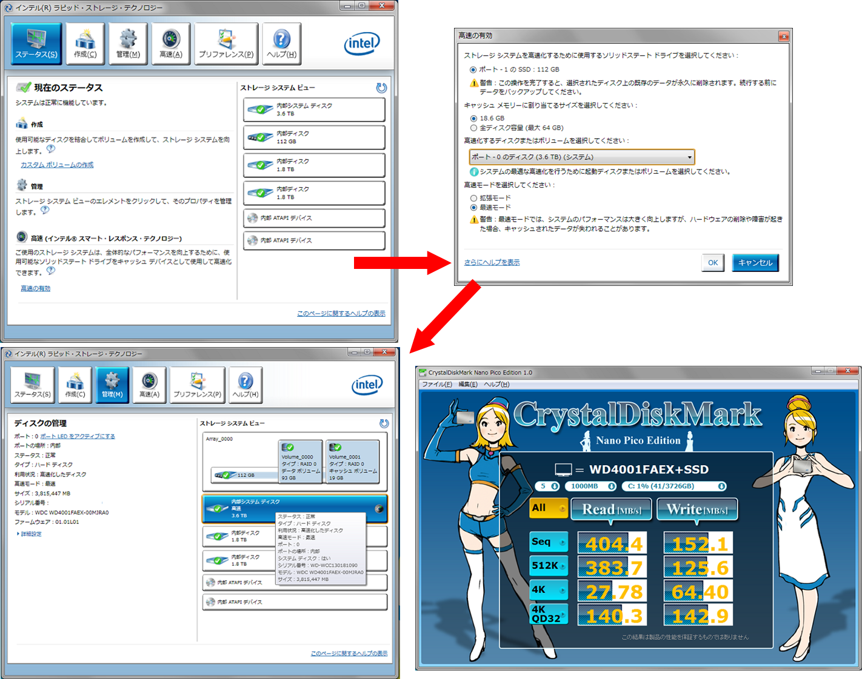This screenshot has width=862, height=679.
Task: Click the help icon beside 高速 description
Action: point(51,271)
